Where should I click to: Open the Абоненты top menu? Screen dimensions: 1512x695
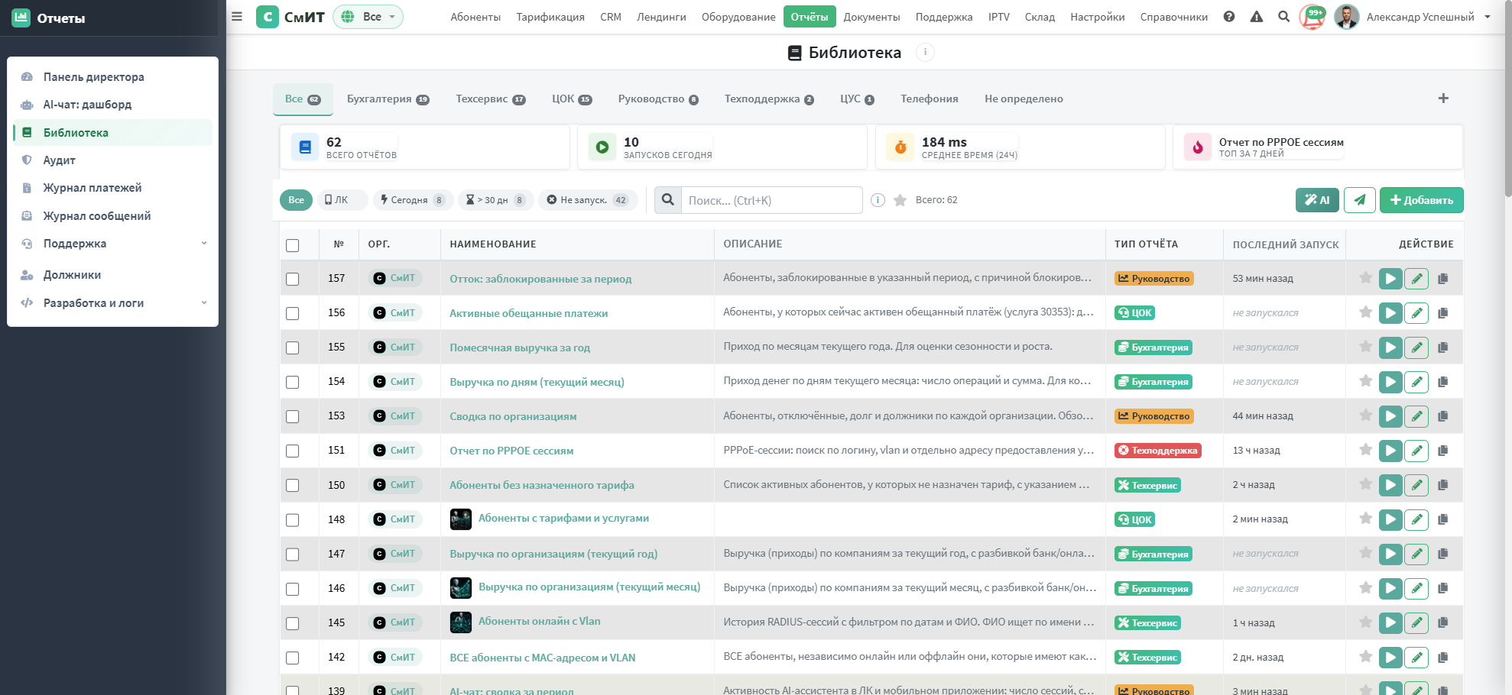tap(475, 17)
